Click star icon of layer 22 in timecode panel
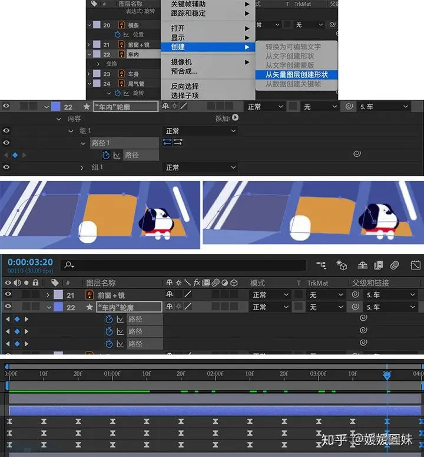 pyautogui.click(x=90, y=307)
